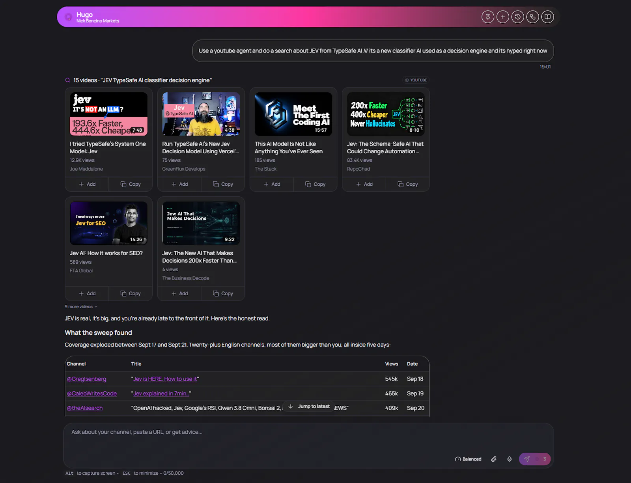
Task: Add the Joe Maddalone Jev video
Action: 87,184
